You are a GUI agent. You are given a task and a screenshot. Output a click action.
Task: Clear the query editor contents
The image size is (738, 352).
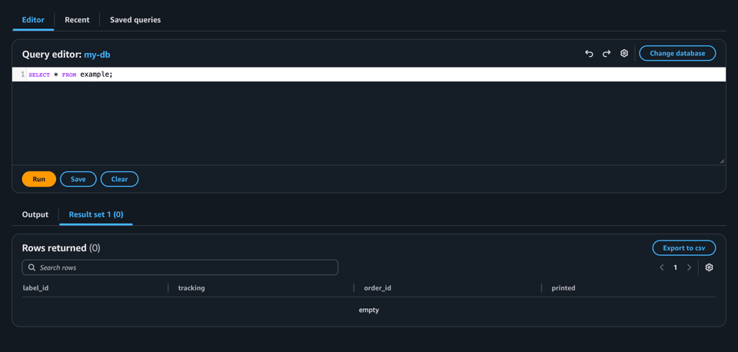point(119,179)
